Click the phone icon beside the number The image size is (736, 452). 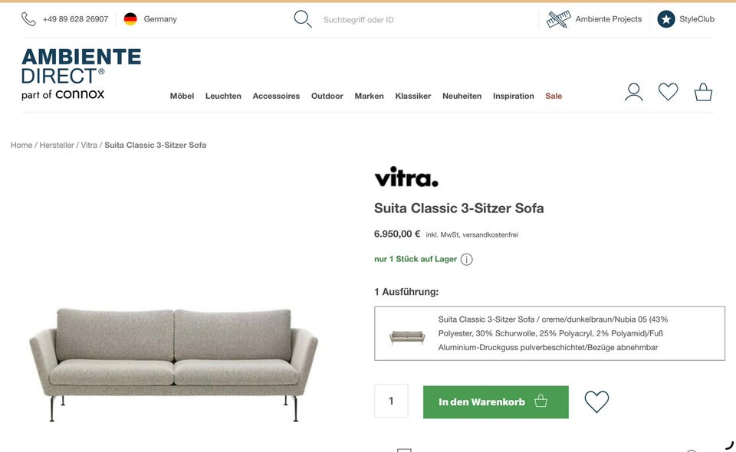28,19
